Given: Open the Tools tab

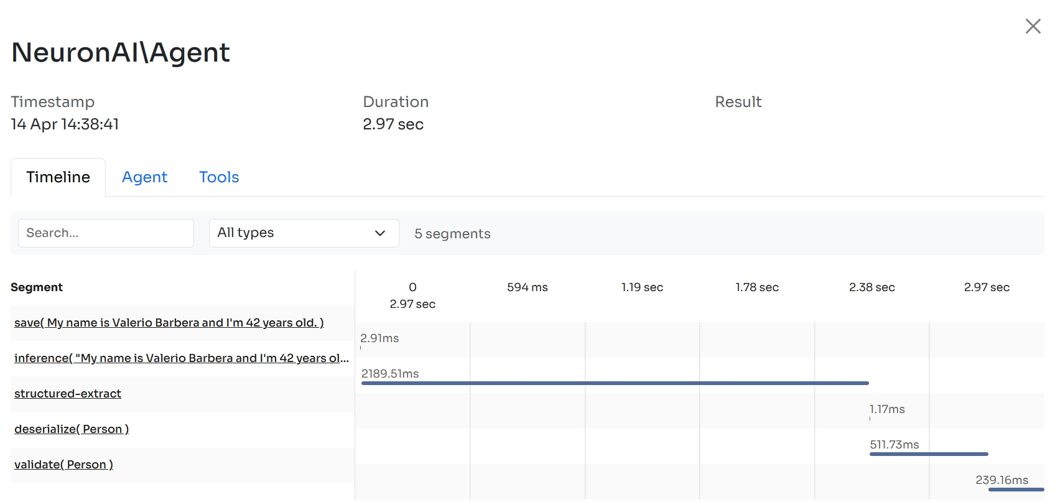Looking at the screenshot, I should tap(219, 177).
